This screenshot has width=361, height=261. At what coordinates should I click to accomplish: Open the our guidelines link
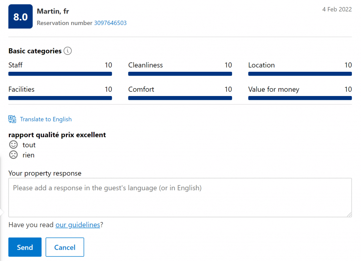click(x=78, y=225)
